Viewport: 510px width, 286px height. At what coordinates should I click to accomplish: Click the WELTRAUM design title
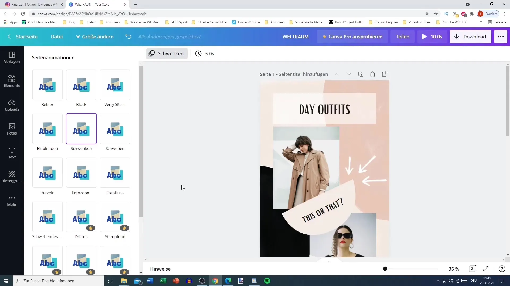295,37
